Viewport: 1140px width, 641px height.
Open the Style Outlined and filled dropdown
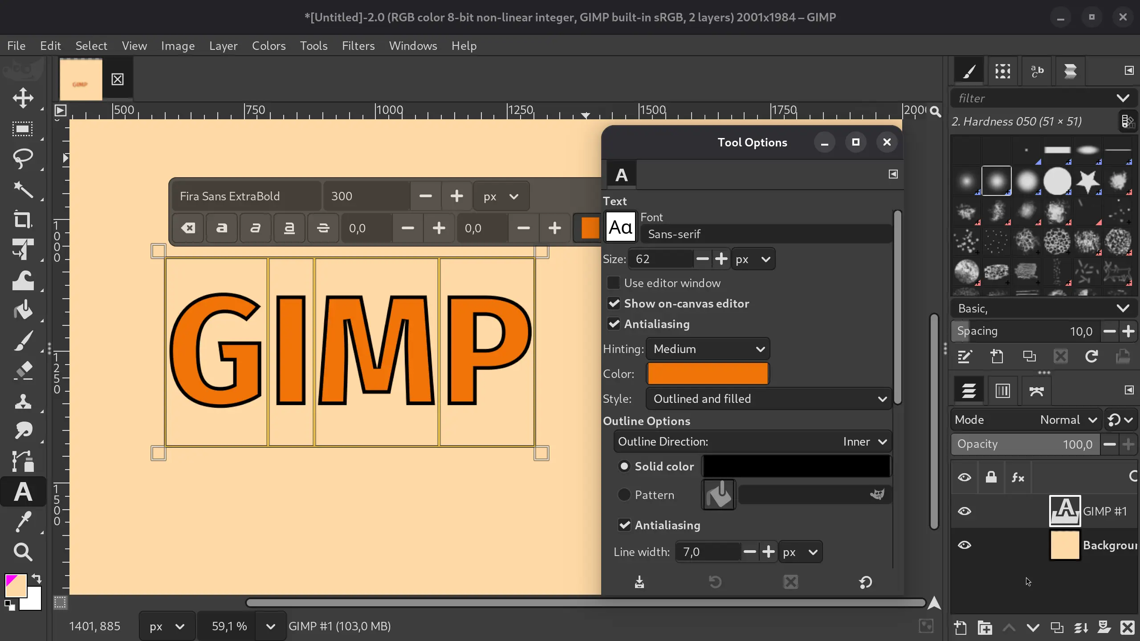(769, 399)
